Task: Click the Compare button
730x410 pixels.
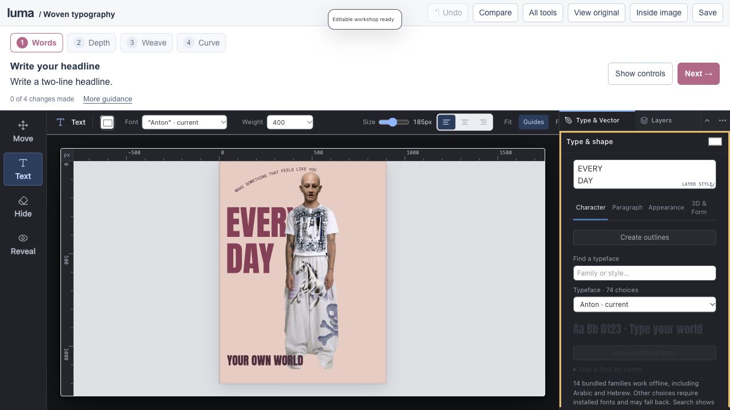Action: click(x=495, y=13)
